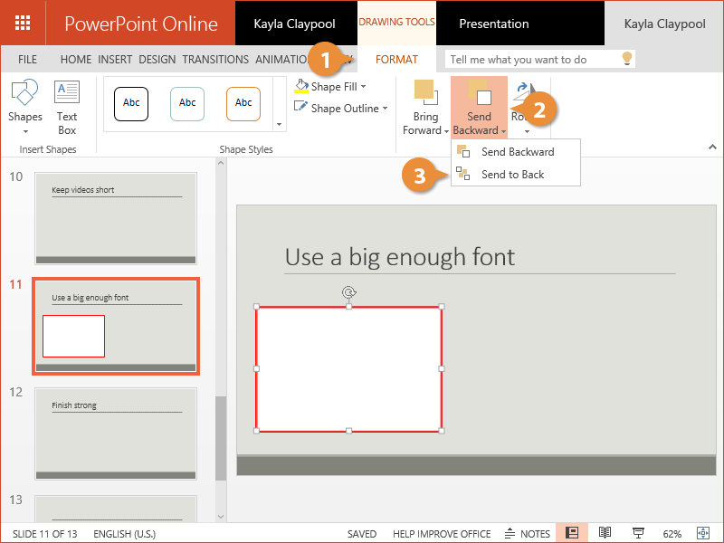Open the FILE tab
Image resolution: width=724 pixels, height=543 pixels.
click(x=27, y=60)
